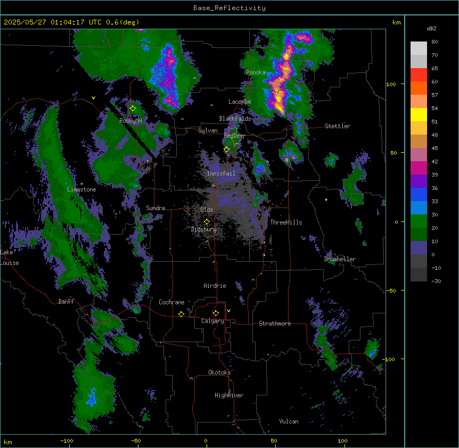Click the 80 value in dBZ legend
The image size is (459, 448).
[x=435, y=42]
